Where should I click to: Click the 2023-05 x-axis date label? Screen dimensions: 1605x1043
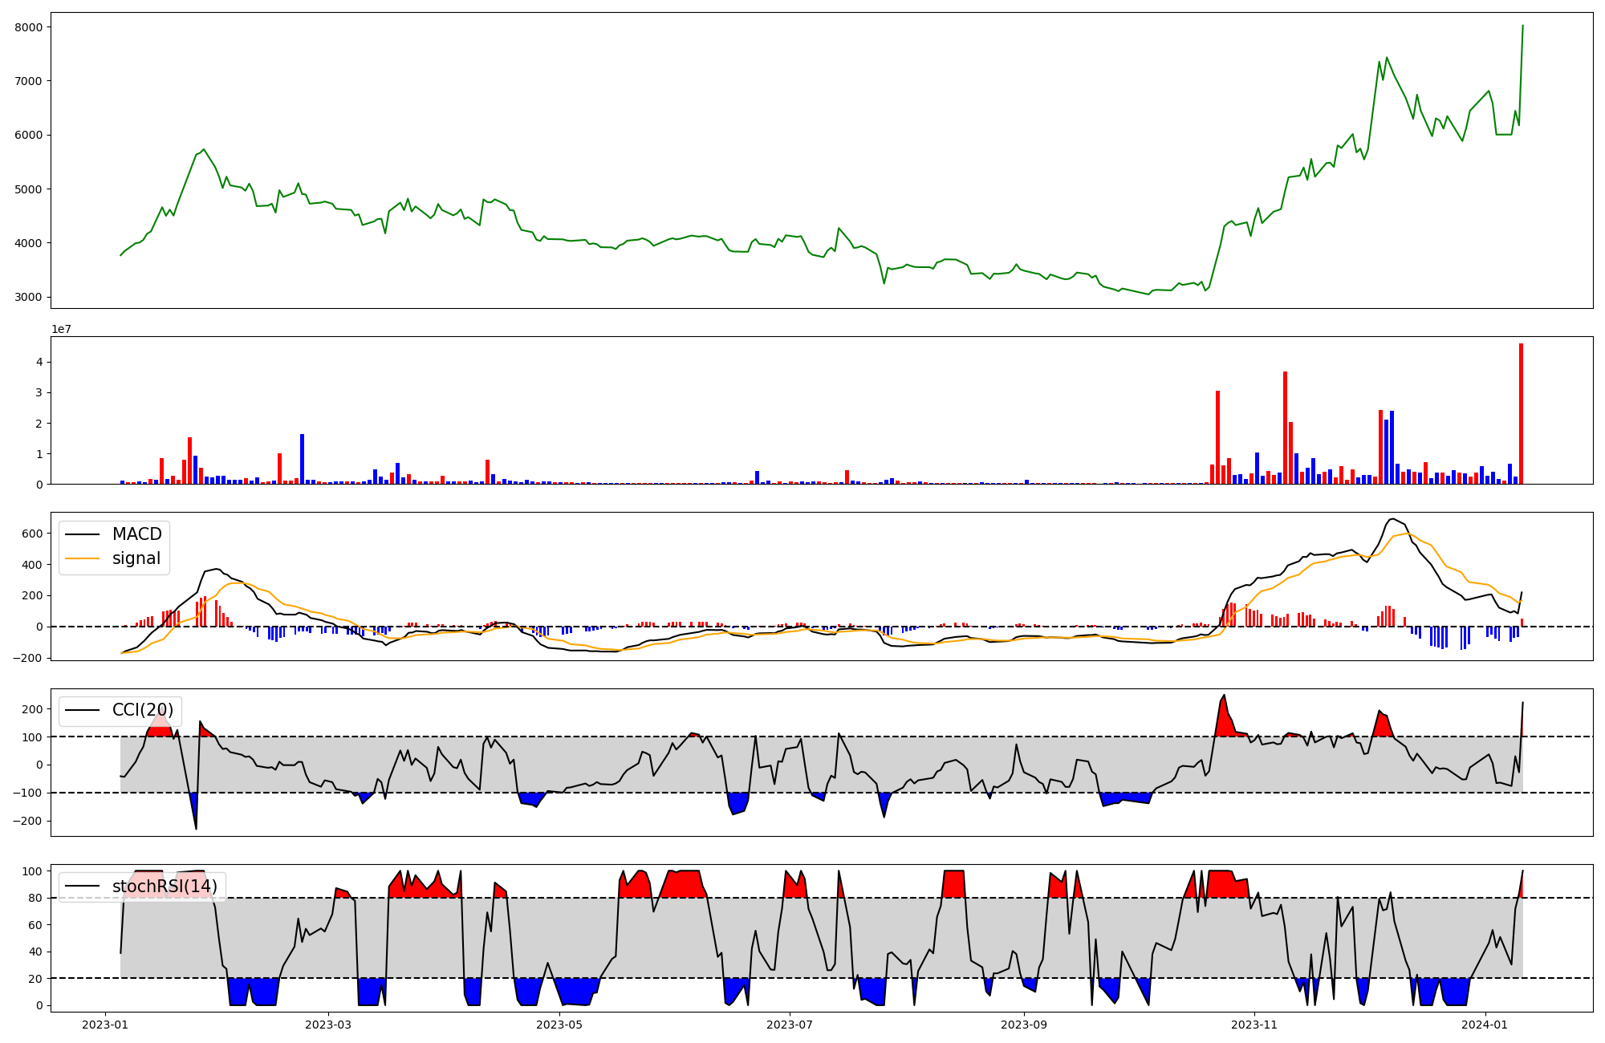559,1025
